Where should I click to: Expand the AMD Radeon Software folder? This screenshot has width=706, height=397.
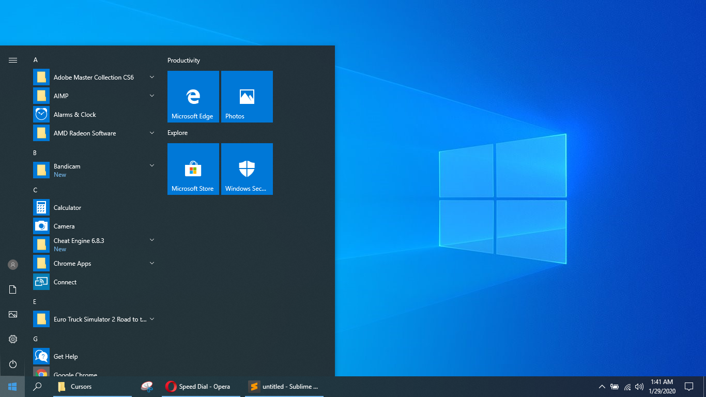point(152,133)
